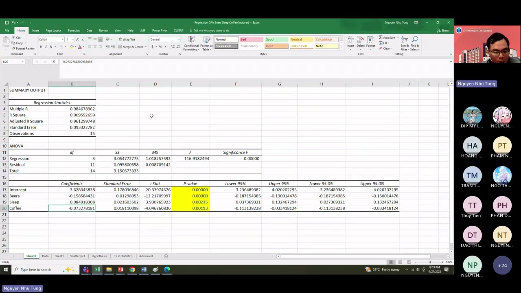Expand the Conditional Formatting menu
The image size is (521, 293).
coord(191,44)
